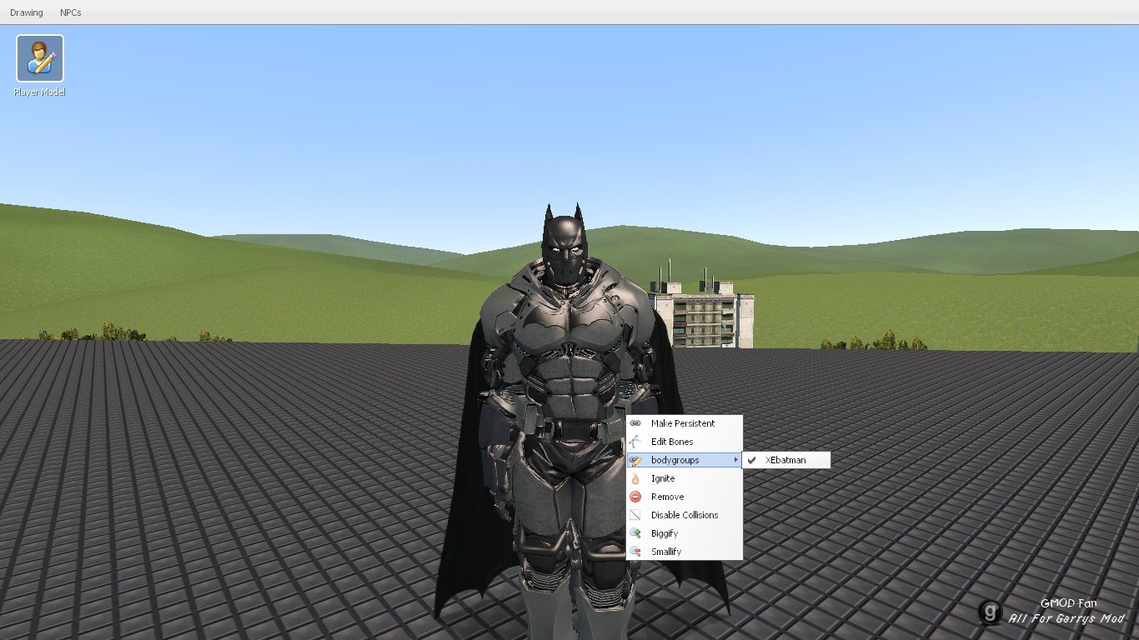The image size is (1139, 640).
Task: Click the Player Model label text
Action: pyautogui.click(x=39, y=92)
